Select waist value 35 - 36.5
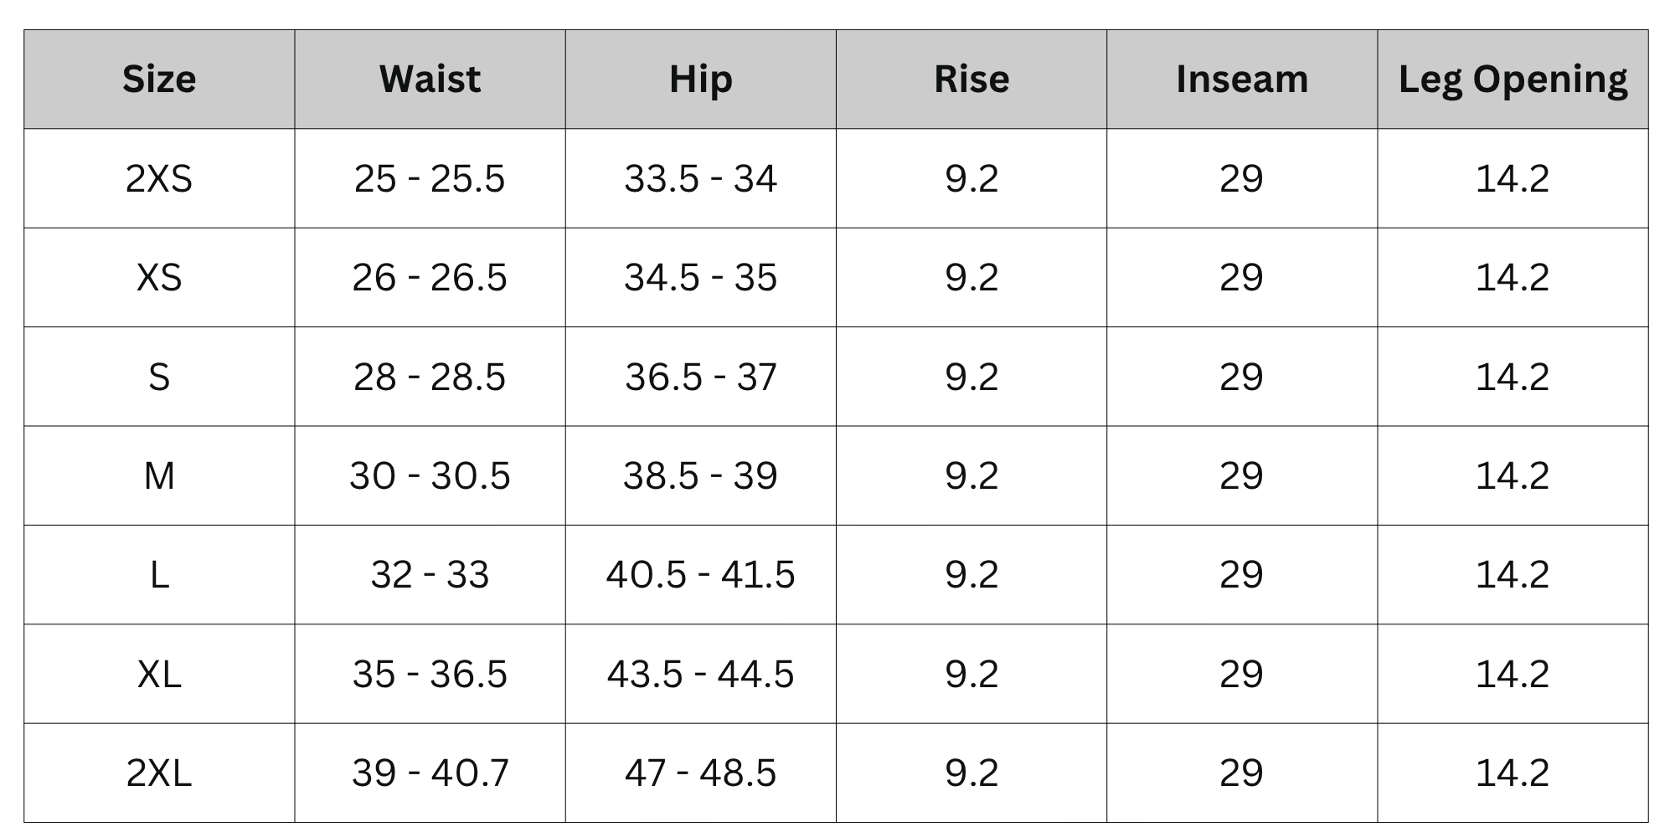 coord(430,674)
